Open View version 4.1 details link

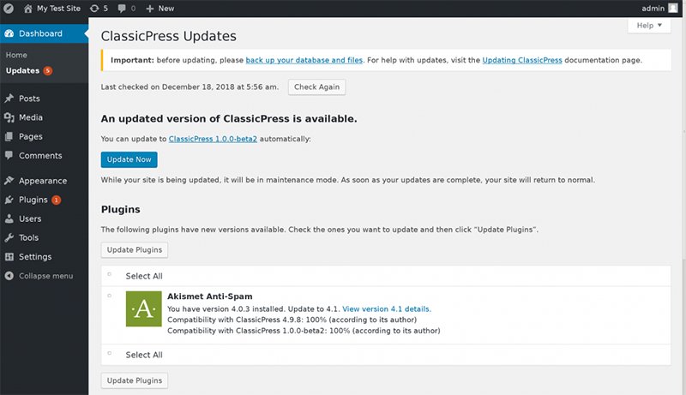point(387,309)
